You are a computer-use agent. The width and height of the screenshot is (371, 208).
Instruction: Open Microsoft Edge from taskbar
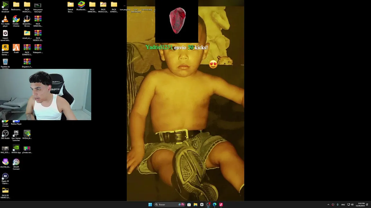coord(214,205)
